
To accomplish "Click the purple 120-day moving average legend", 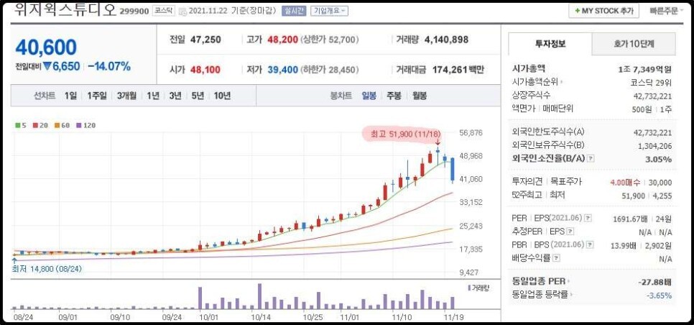I will (86, 125).
